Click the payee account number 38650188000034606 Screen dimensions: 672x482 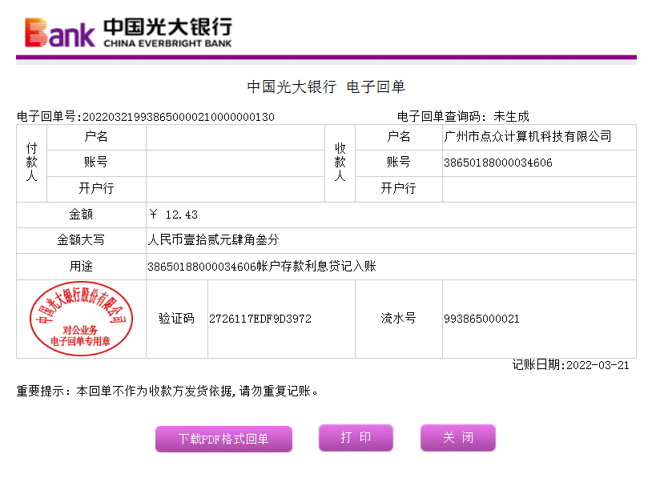(498, 163)
